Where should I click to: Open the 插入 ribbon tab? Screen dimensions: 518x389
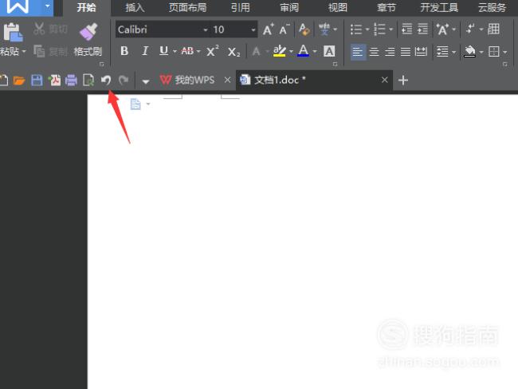(x=135, y=8)
